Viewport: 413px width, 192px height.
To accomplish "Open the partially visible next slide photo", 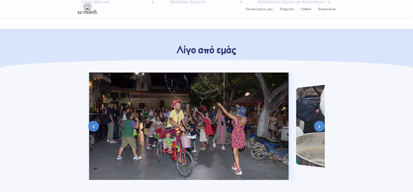I will tap(310, 126).
